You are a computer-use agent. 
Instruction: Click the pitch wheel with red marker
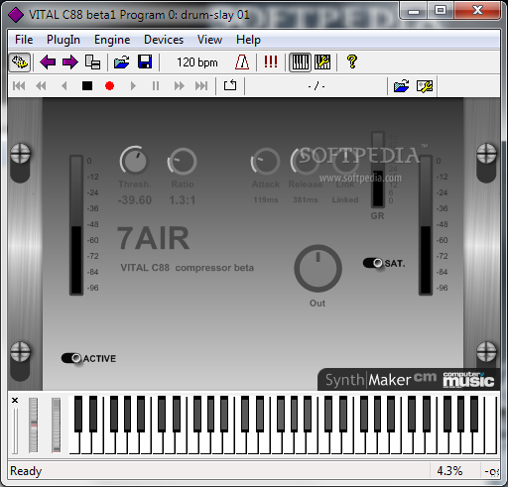pyautogui.click(x=33, y=426)
